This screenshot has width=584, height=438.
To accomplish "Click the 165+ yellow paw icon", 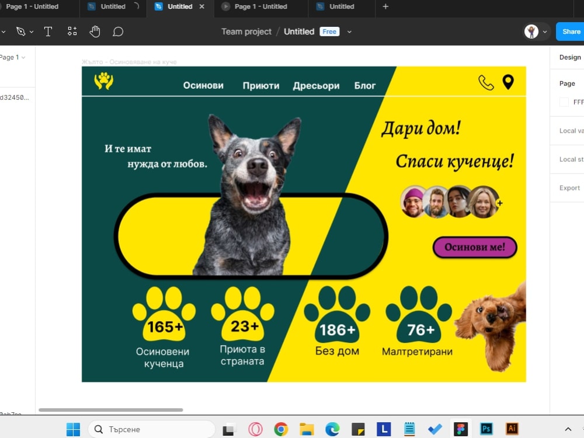I will (164, 314).
